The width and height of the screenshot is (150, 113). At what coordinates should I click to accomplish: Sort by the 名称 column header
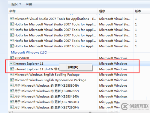(13, 11)
